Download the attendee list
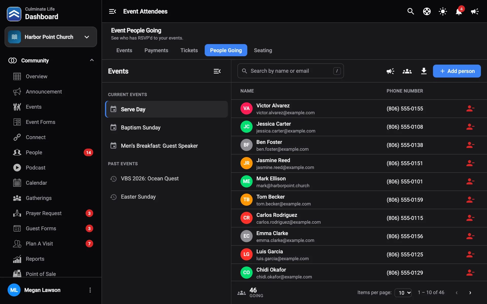Image resolution: width=487 pixels, height=304 pixels. tap(424, 71)
